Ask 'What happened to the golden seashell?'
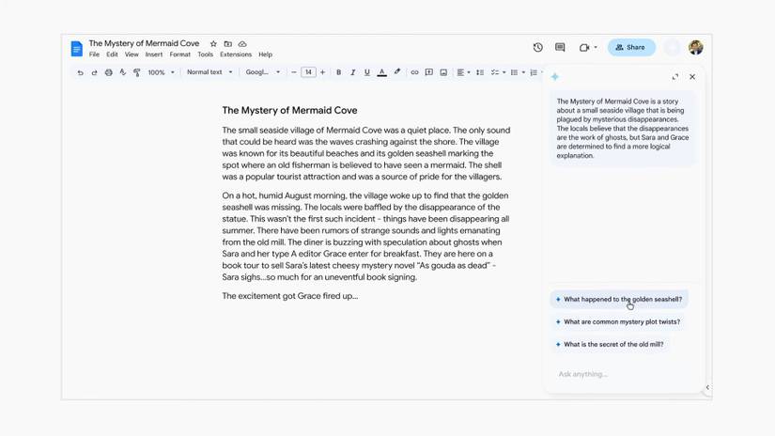 pos(619,299)
